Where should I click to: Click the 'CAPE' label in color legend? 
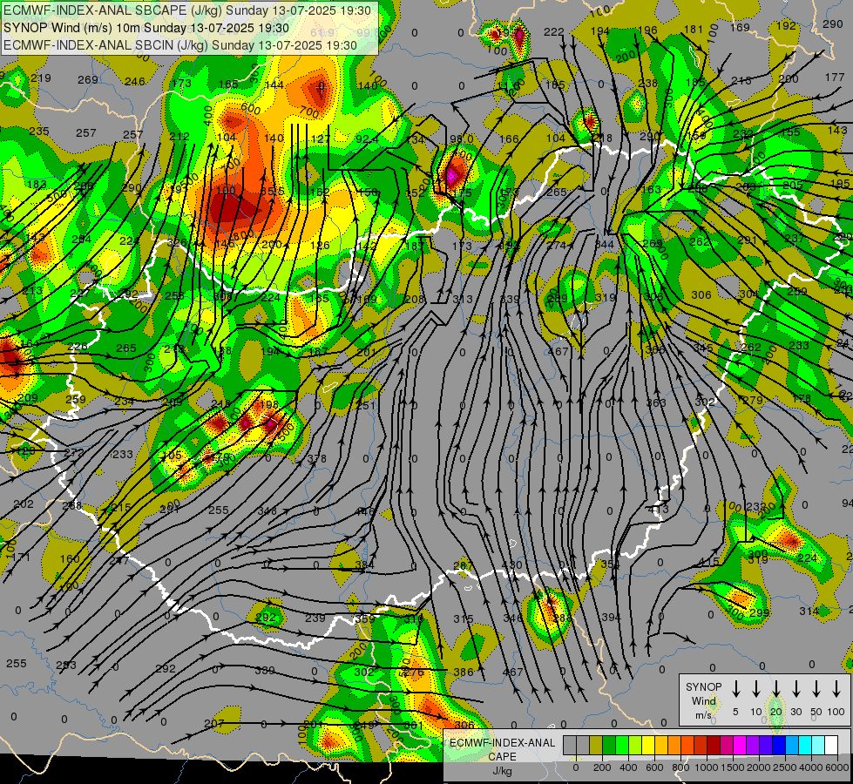click(x=502, y=757)
